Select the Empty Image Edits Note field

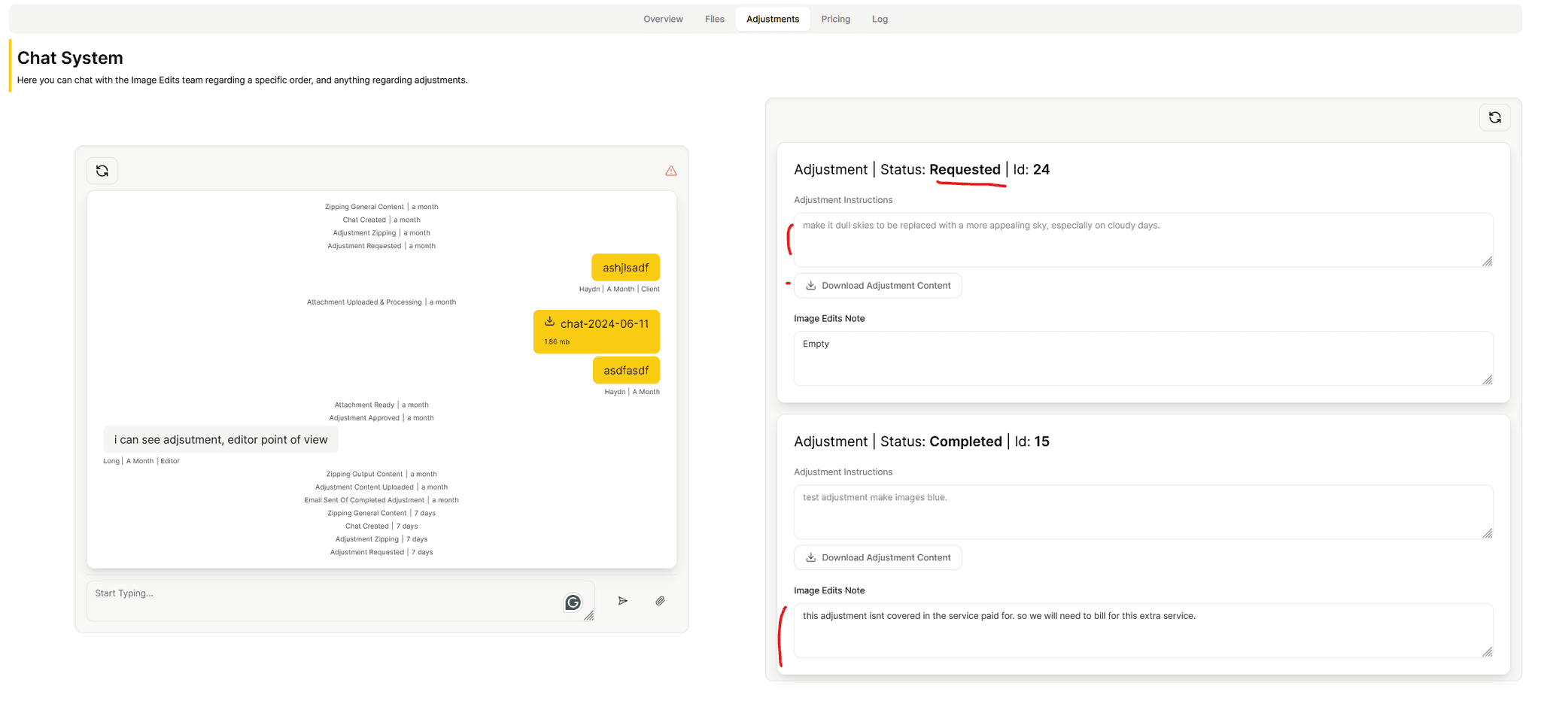click(x=1143, y=358)
